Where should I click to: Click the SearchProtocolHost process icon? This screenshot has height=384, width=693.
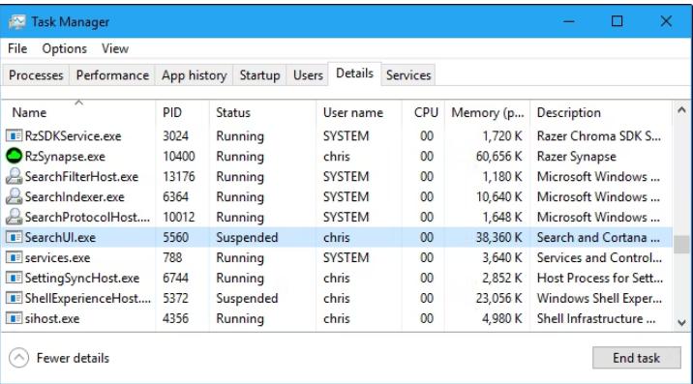pos(14,217)
